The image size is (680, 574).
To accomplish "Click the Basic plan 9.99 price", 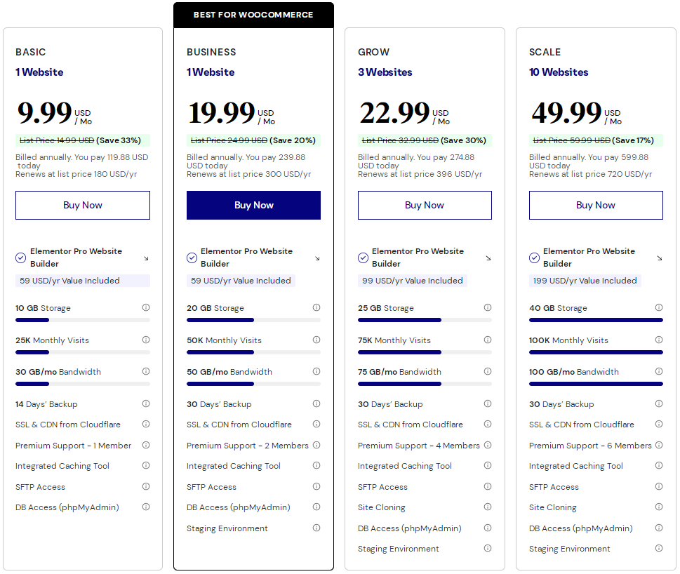I will click(44, 112).
